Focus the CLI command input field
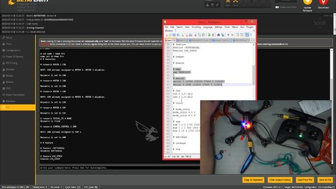This screenshot has width=336, height=189. coord(120,168)
